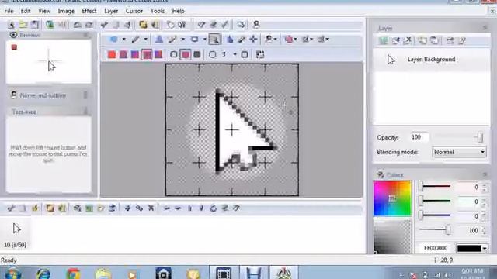Select the crosshair move tool
The width and height of the screenshot is (497, 279).
(253, 40)
